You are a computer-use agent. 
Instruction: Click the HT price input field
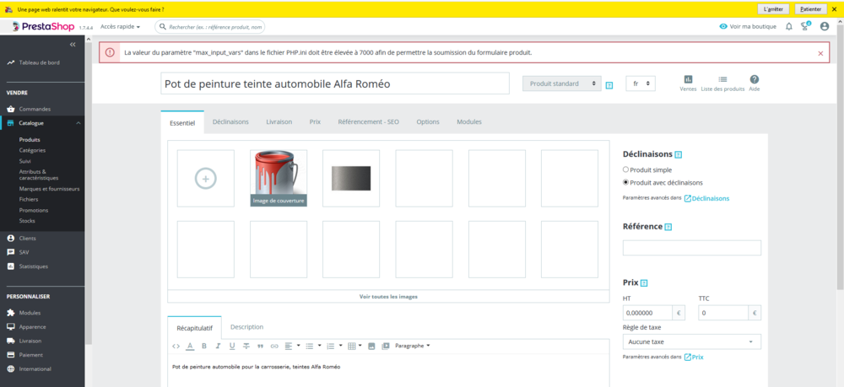[647, 313]
